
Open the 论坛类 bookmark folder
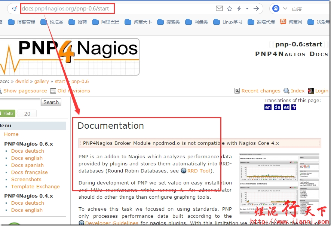pos(52,22)
